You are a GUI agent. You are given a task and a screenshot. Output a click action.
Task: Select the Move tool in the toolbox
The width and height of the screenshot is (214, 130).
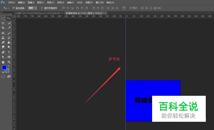(x=9, y=18)
